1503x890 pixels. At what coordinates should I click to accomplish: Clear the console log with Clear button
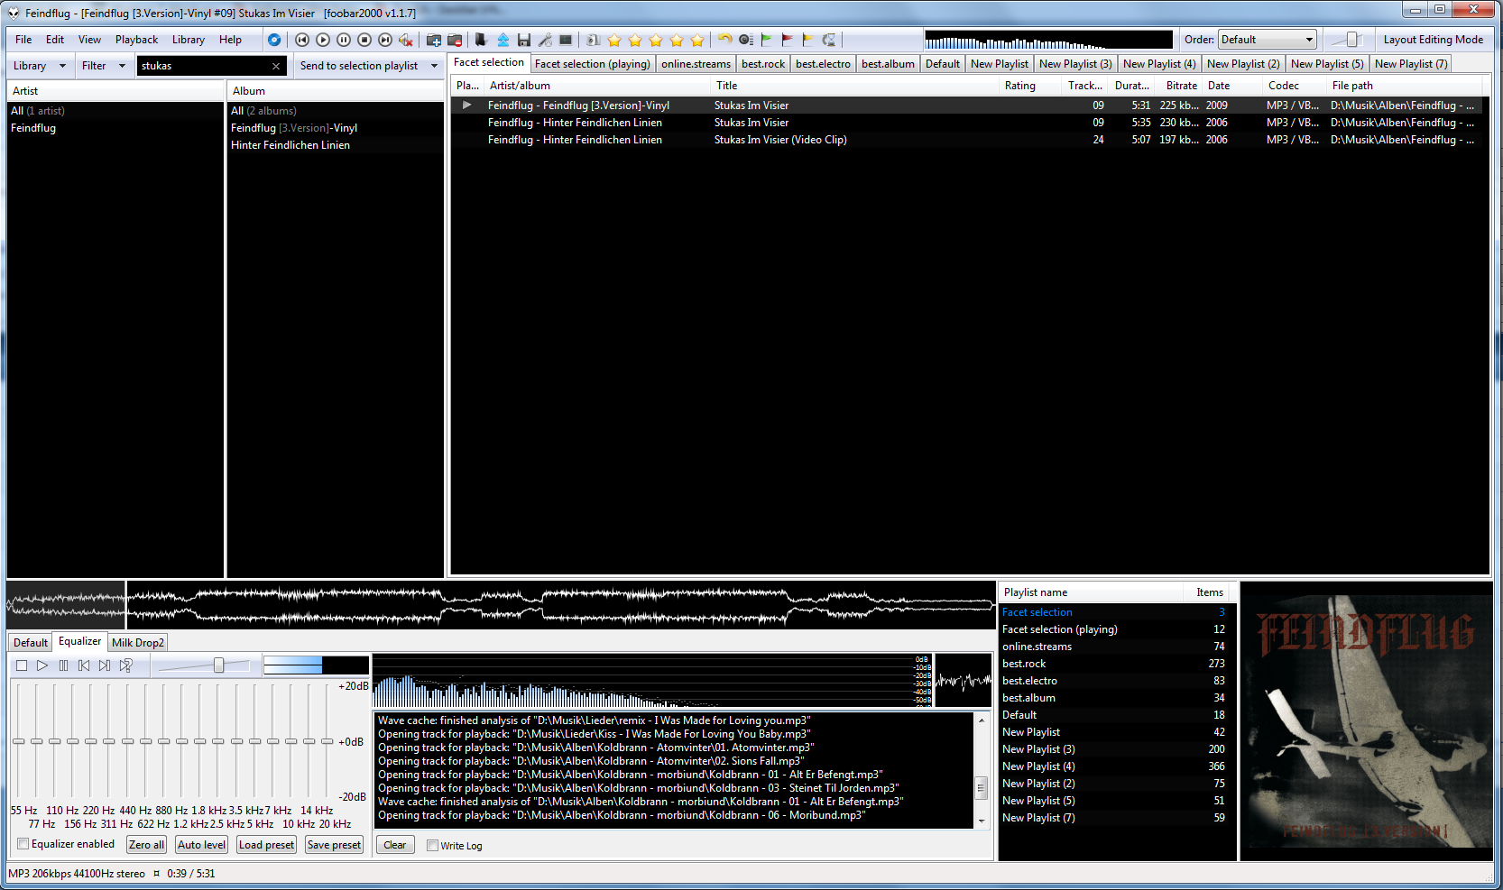(x=395, y=845)
